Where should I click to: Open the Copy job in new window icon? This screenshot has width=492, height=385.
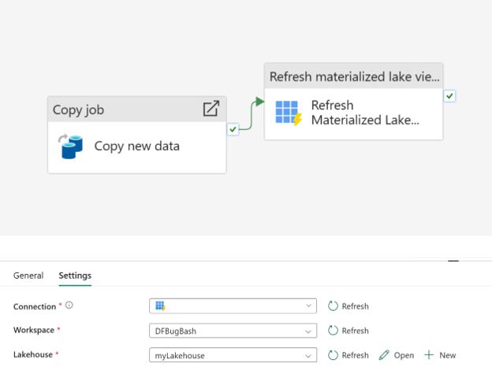point(211,109)
